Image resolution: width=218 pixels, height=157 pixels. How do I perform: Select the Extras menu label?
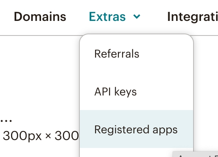point(107,17)
